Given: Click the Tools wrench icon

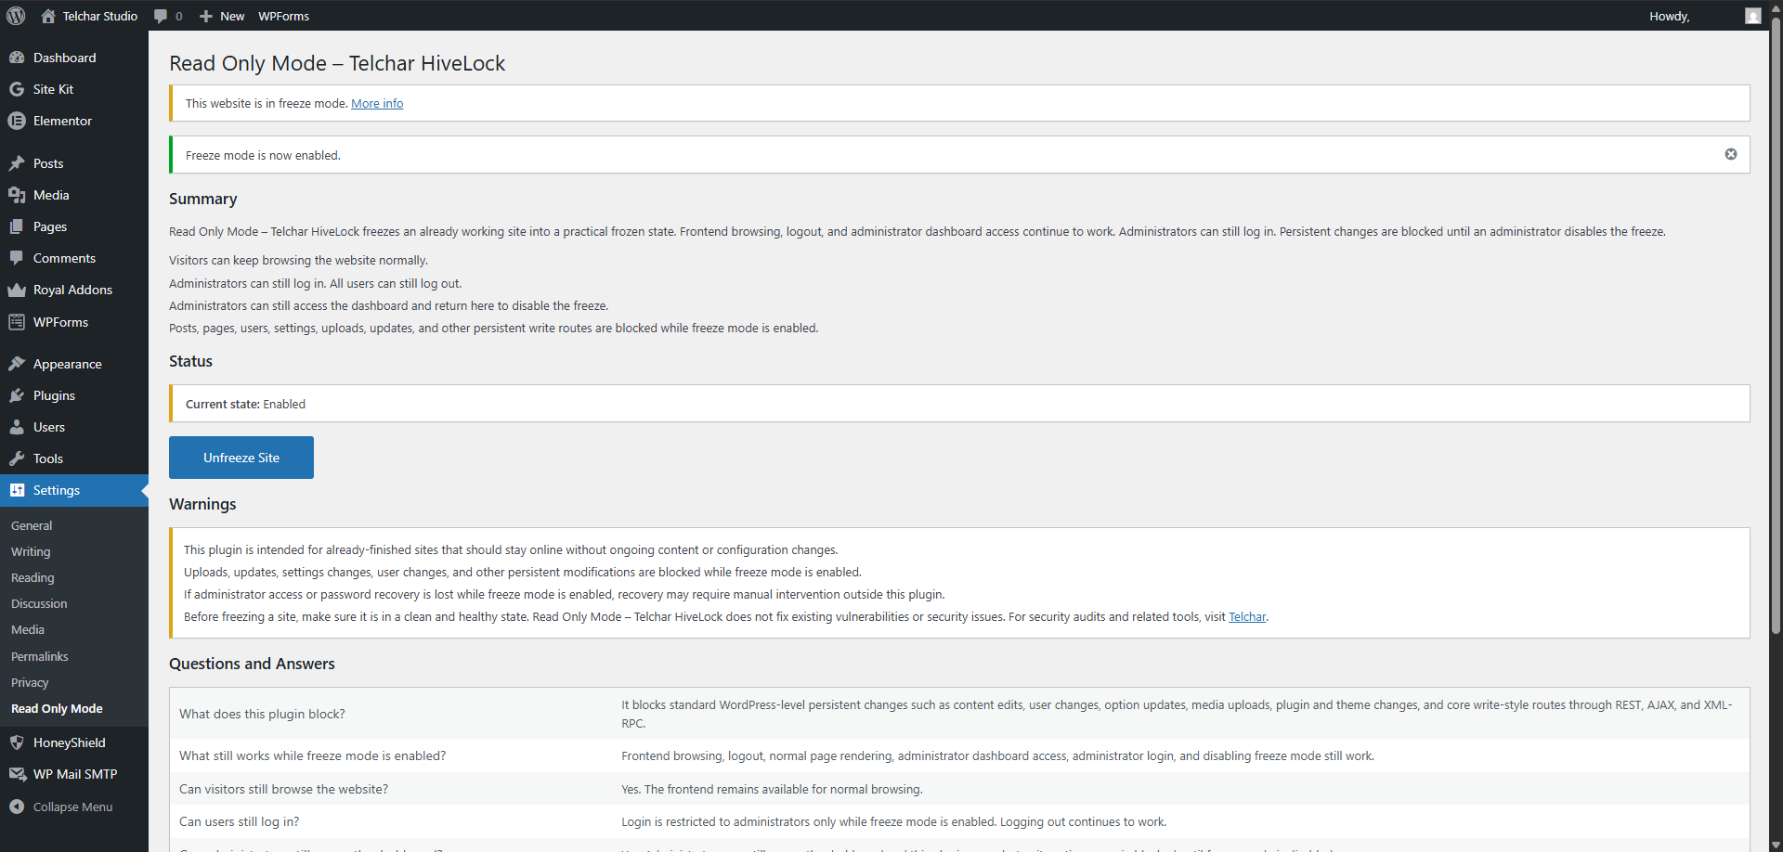Looking at the screenshot, I should [x=17, y=458].
